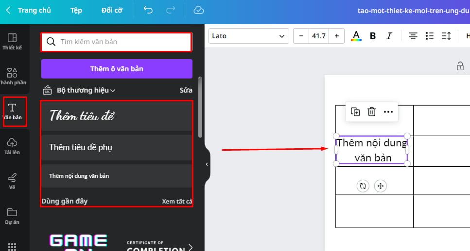The image size is (470, 251).
Task: Open the Vẽ drawing tab
Action: (x=12, y=181)
